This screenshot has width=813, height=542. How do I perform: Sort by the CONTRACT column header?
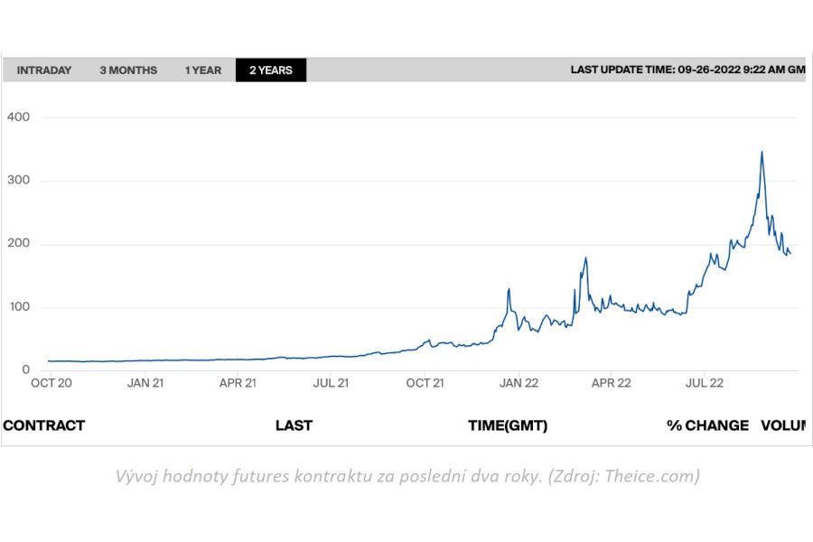pos(44,425)
